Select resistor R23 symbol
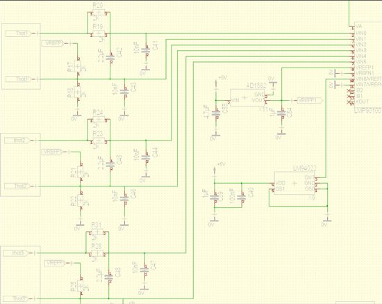 click(x=99, y=141)
